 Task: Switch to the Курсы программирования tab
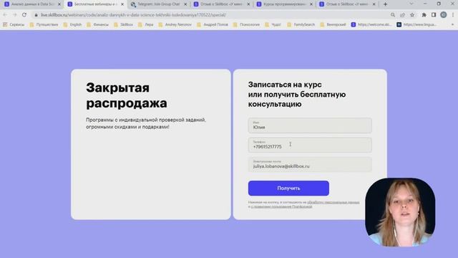[x=284, y=4]
